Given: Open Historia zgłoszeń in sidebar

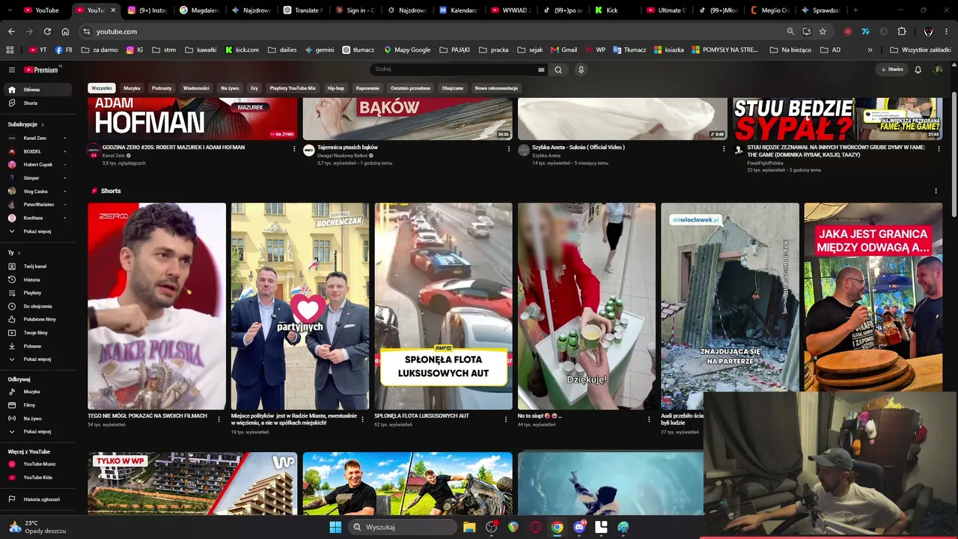Looking at the screenshot, I should click(36, 499).
